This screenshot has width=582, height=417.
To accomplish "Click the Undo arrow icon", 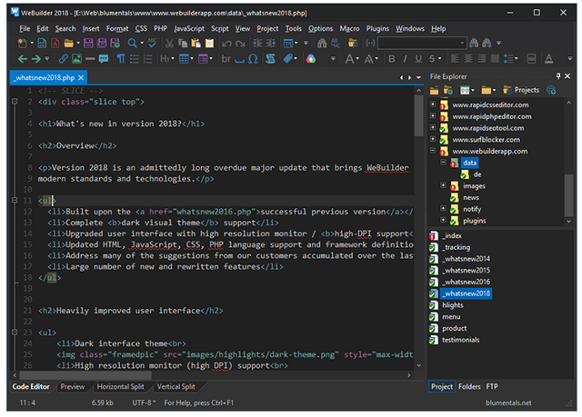I will (226, 44).
